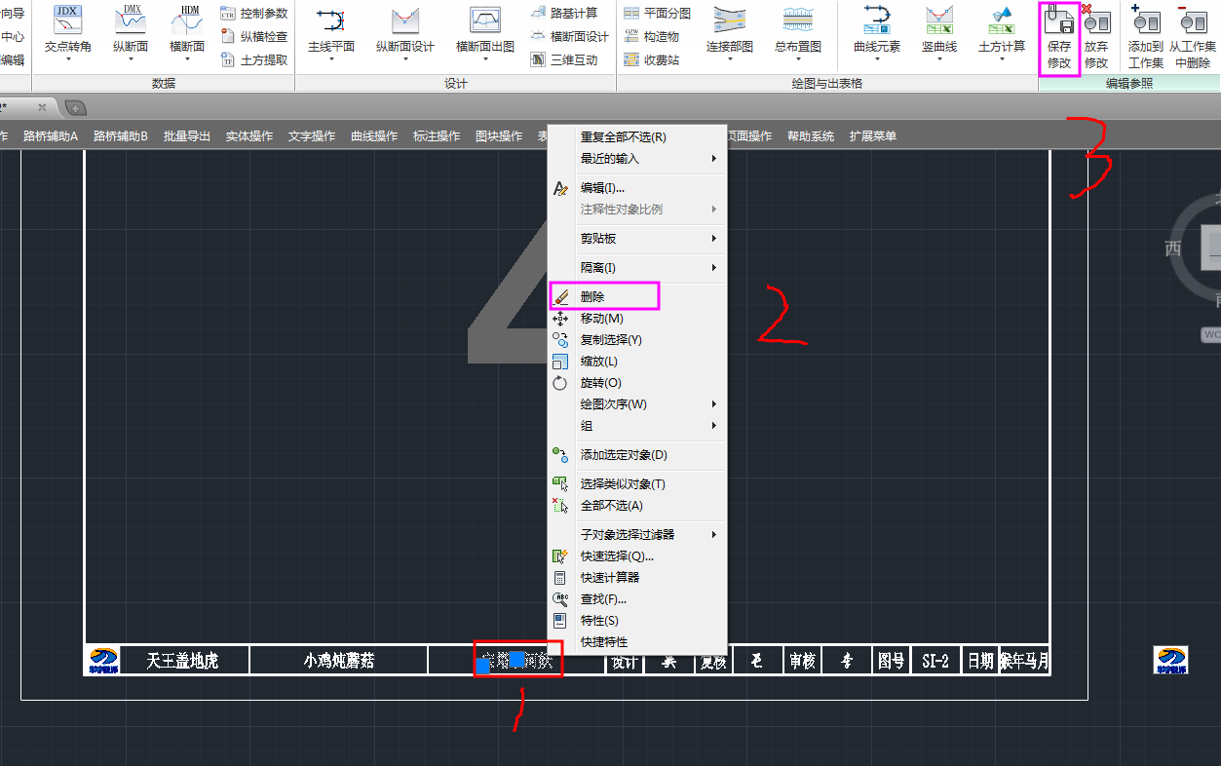This screenshot has width=1221, height=766.
Task: Choose 编辑(I)... in the context menu
Action: pyautogui.click(x=637, y=188)
